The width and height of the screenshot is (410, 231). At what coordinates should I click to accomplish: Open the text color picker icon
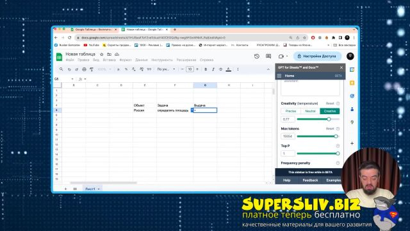[x=229, y=69]
